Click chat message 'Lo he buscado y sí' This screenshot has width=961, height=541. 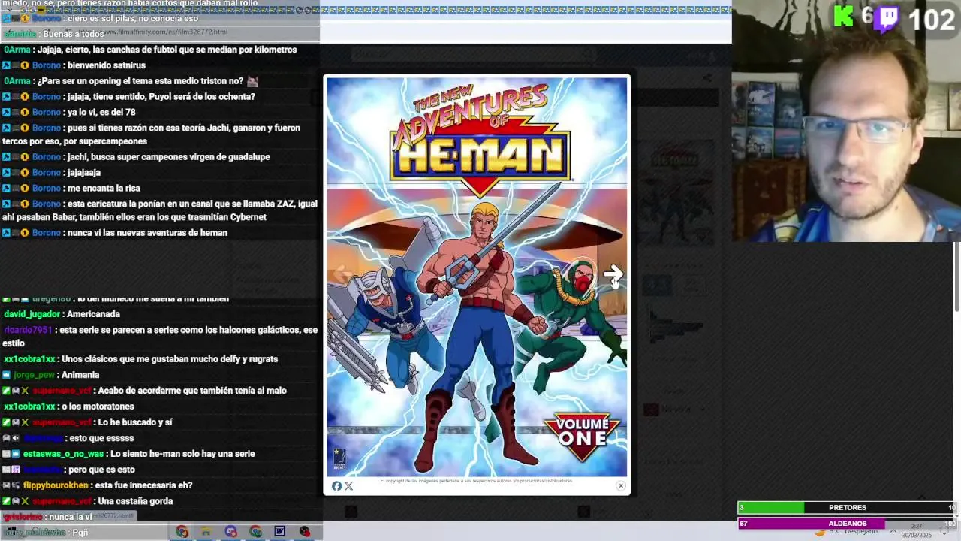[x=135, y=422]
